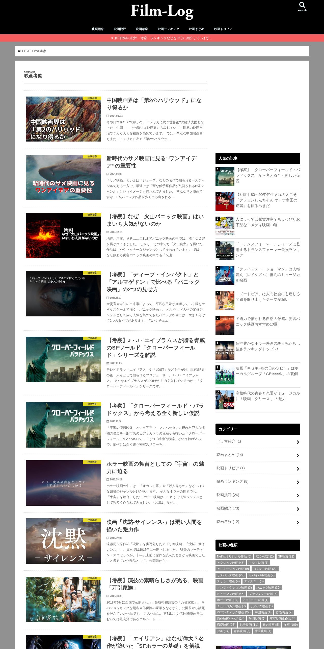Image resolution: width=324 pixels, height=649 pixels.
Task: Select the R15+指定 (2) tag
Action: pyautogui.click(x=264, y=557)
